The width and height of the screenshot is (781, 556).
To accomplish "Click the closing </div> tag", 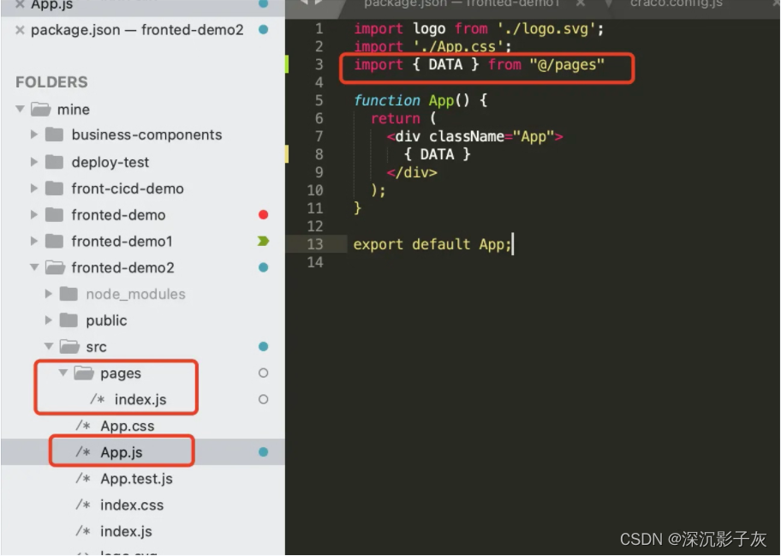I will click(x=412, y=172).
